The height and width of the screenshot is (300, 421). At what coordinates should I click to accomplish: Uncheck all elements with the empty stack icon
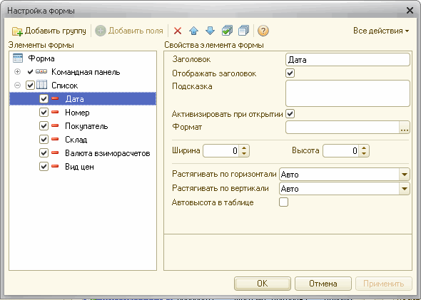coord(243,31)
